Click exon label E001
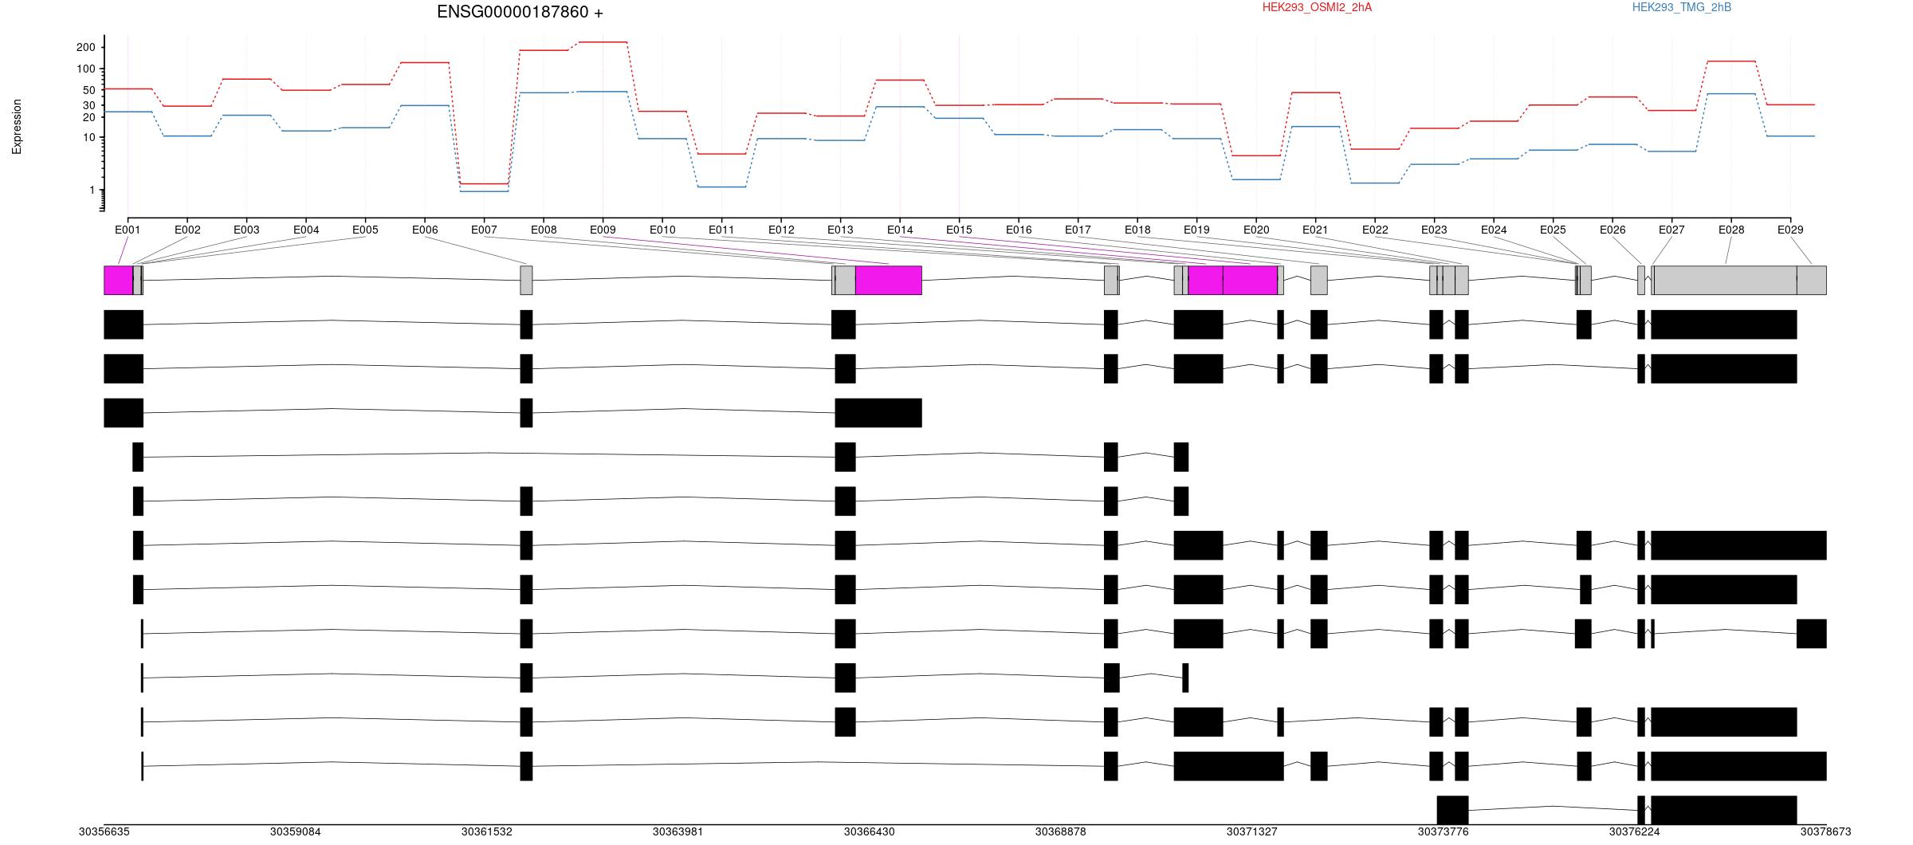 click(x=128, y=230)
